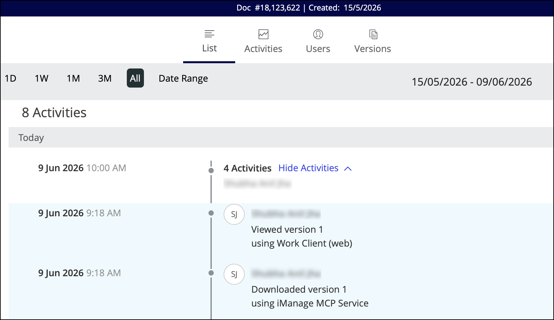Click the 15/05/2026 - 09/06/2026 date range
Viewport: 554px width, 320px height.
click(472, 82)
